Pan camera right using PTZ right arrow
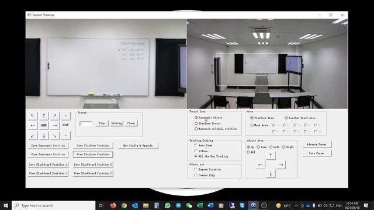Screen dimensions: 374x210 pyautogui.click(x=54, y=125)
